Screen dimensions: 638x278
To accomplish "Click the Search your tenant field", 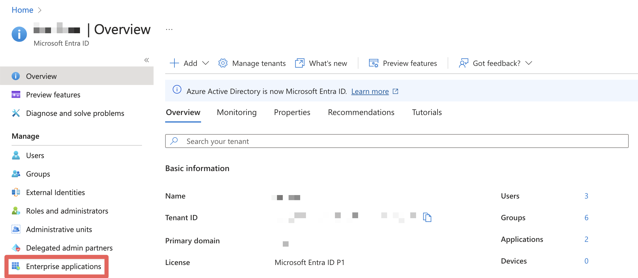I will pos(397,141).
